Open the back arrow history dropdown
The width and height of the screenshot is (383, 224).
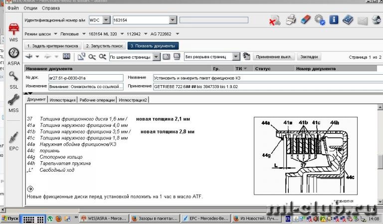(37, 57)
